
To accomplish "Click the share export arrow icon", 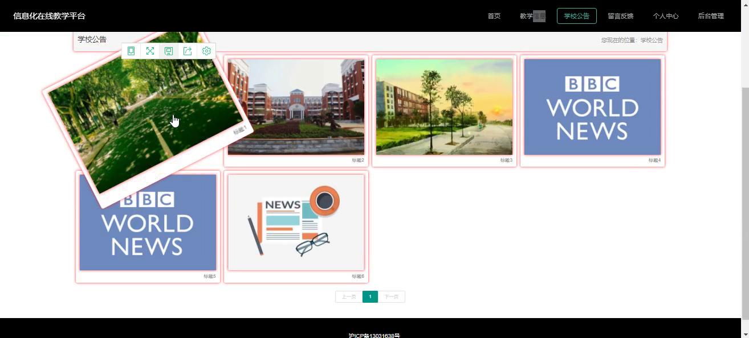I will (188, 51).
